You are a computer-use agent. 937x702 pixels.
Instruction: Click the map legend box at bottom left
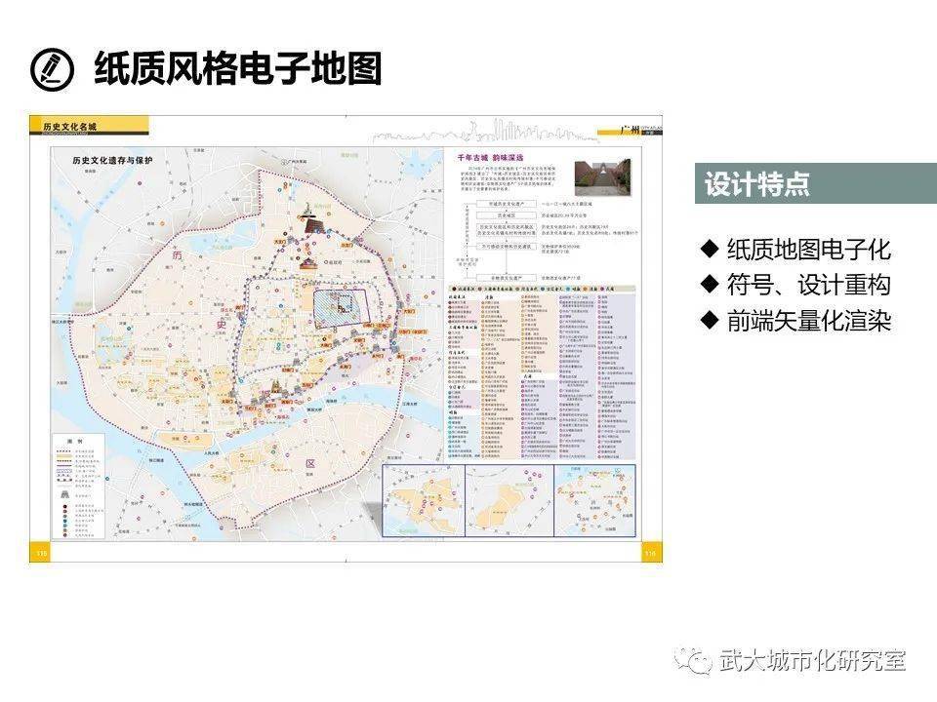79,487
